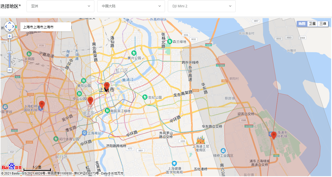
Task: Click the 普陀公园 park icon
Action: [x=84, y=80]
